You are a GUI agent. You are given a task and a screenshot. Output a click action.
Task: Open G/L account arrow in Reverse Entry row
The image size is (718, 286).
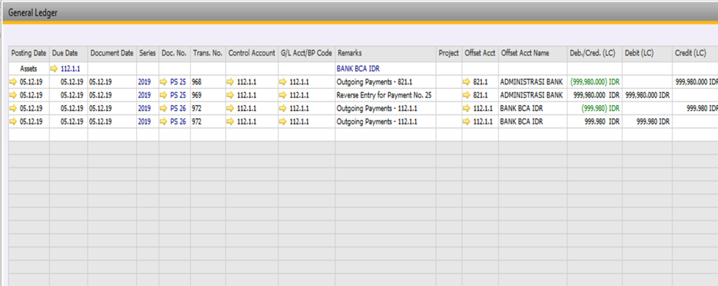click(x=284, y=96)
